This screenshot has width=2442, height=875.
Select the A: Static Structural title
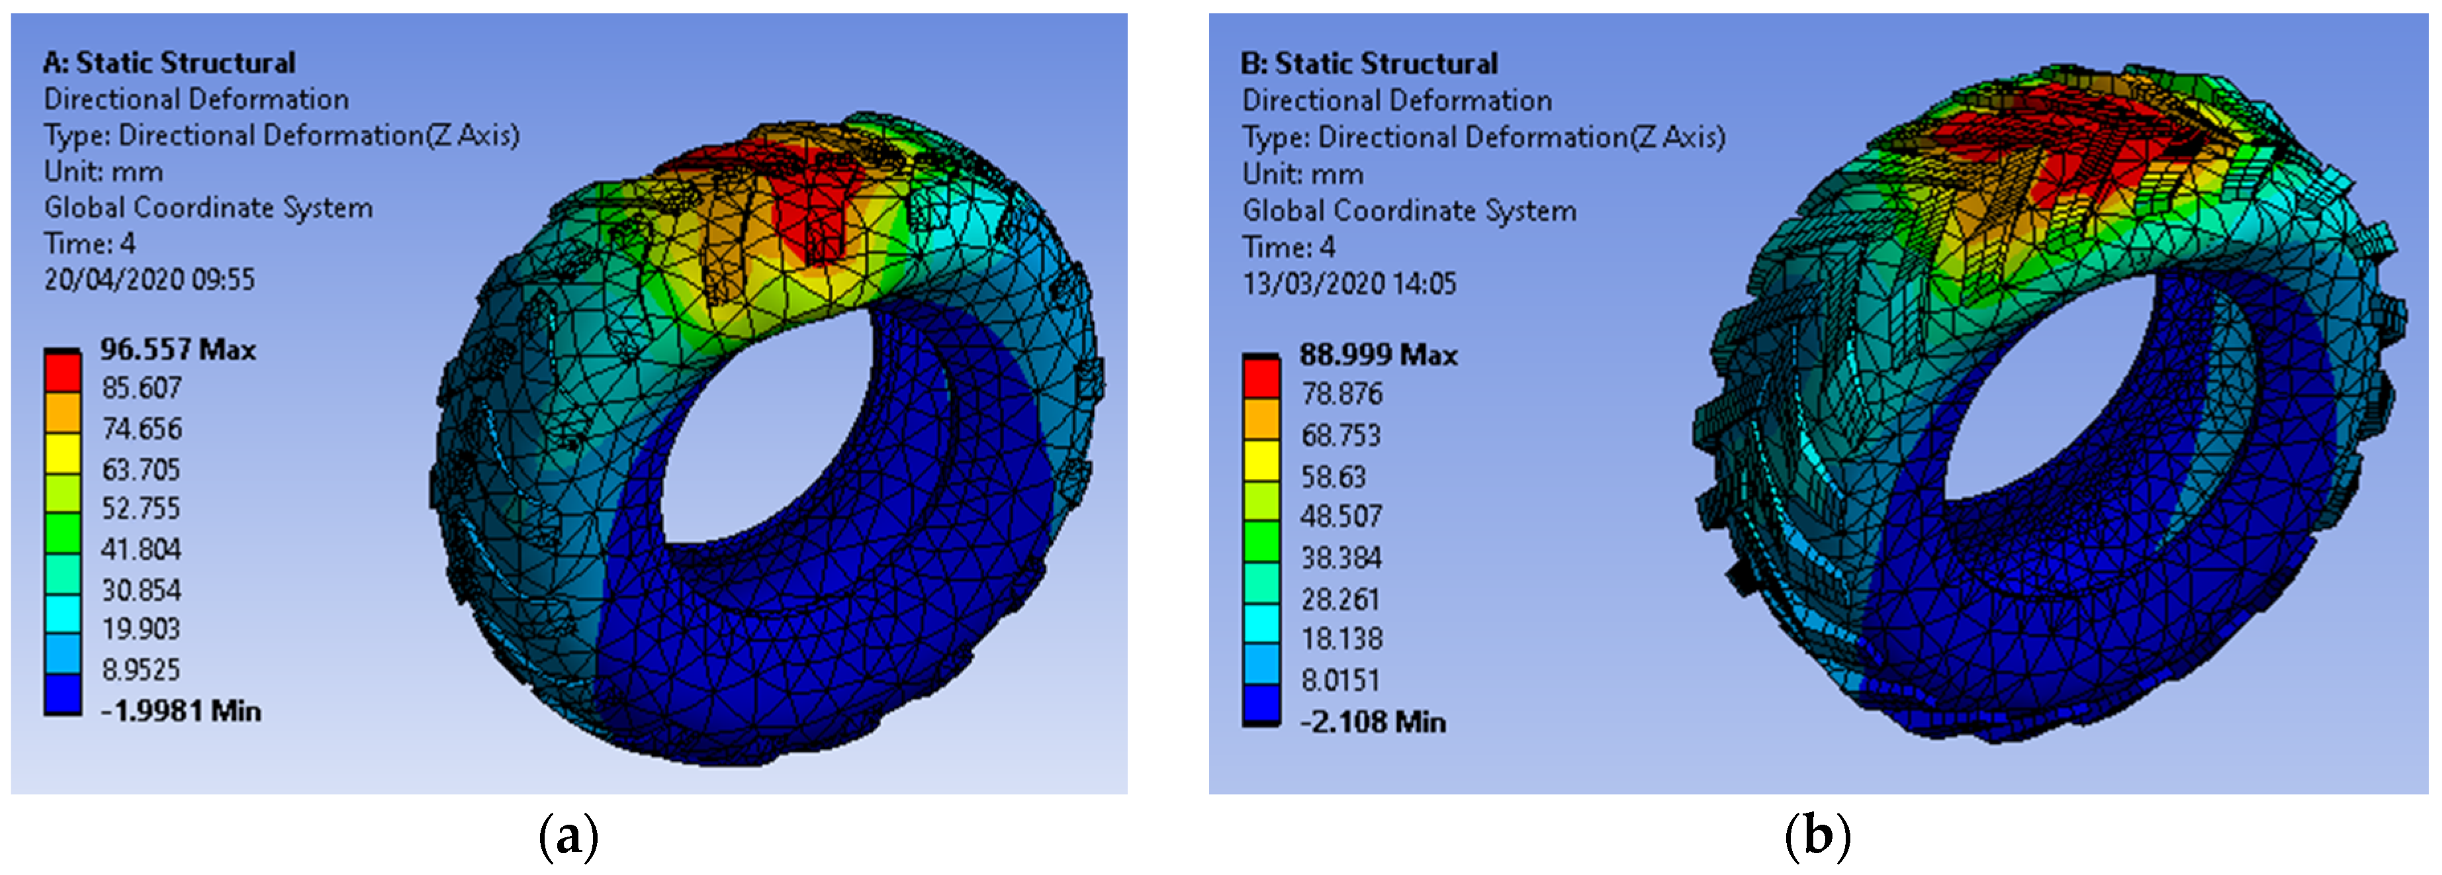click(169, 63)
